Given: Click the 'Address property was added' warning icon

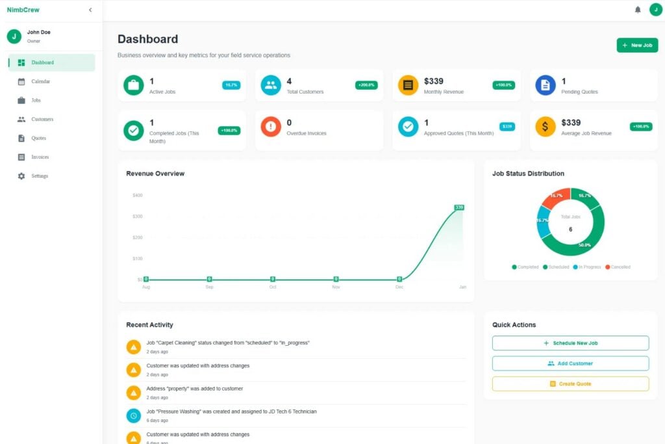Looking at the screenshot, I should (134, 393).
